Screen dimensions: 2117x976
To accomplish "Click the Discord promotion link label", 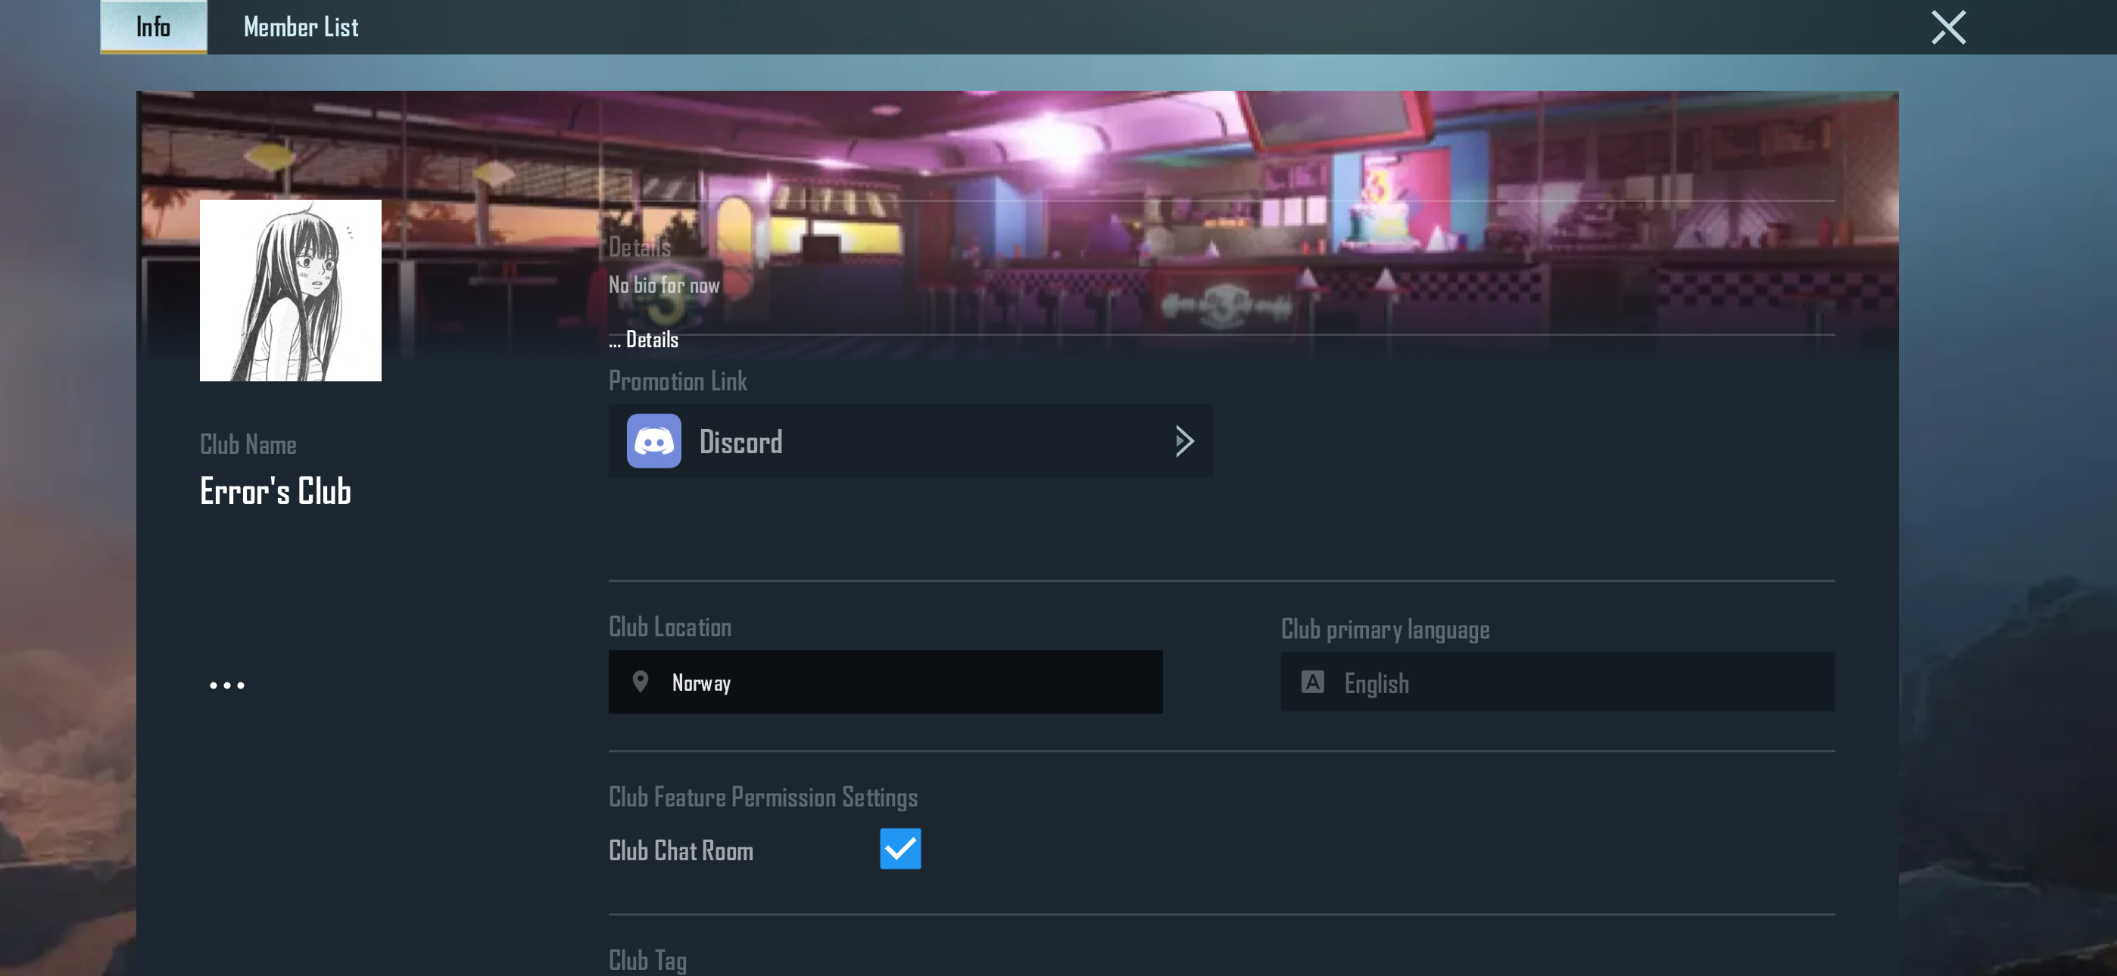I will coord(740,442).
